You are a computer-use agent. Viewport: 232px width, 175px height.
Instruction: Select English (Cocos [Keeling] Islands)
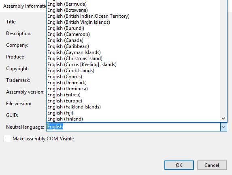pyautogui.click(x=134, y=65)
